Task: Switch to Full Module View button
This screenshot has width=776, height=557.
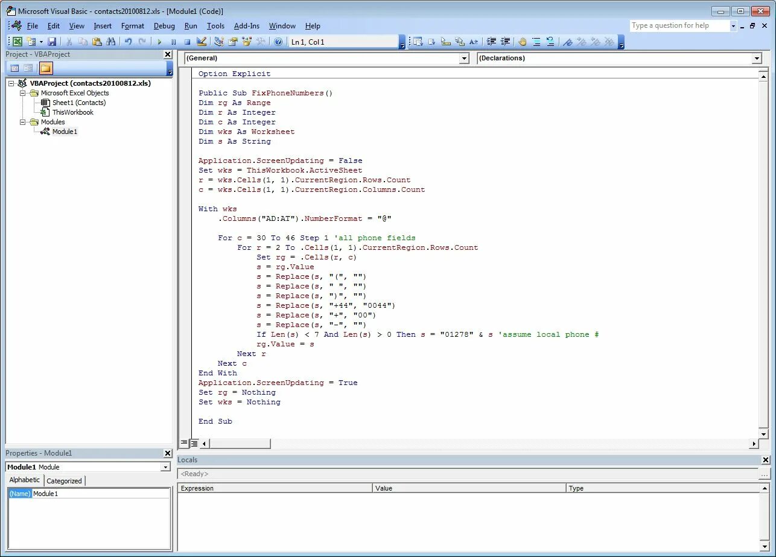Action: 194,444
